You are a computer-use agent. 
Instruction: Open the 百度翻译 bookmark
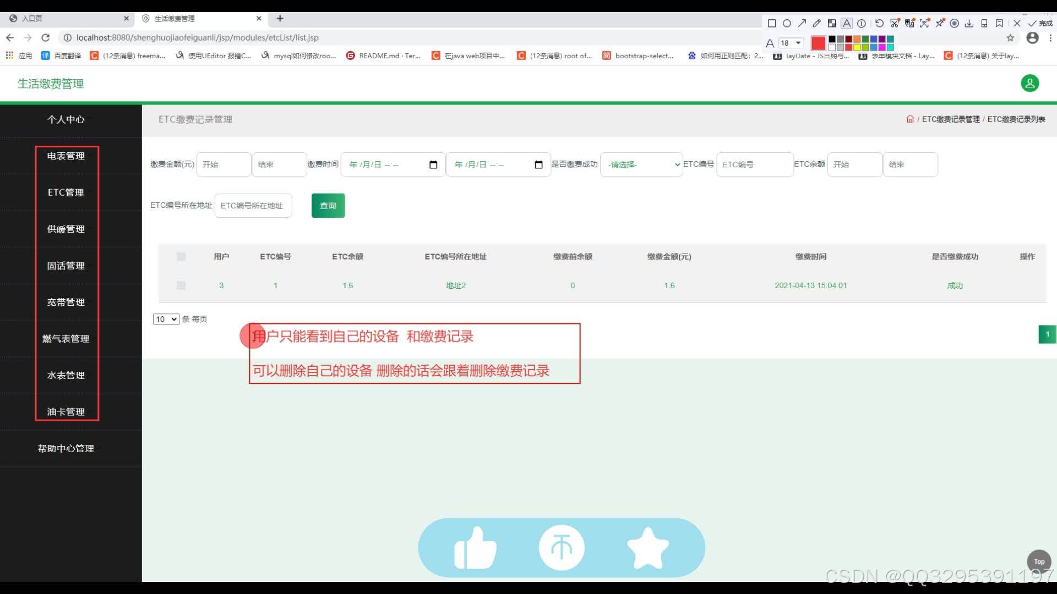[61, 56]
